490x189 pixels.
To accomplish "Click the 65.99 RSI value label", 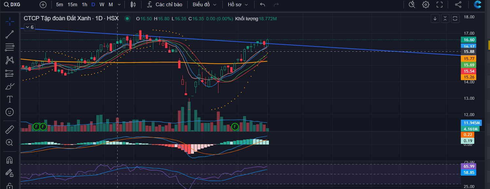I will pyautogui.click(x=469, y=166).
